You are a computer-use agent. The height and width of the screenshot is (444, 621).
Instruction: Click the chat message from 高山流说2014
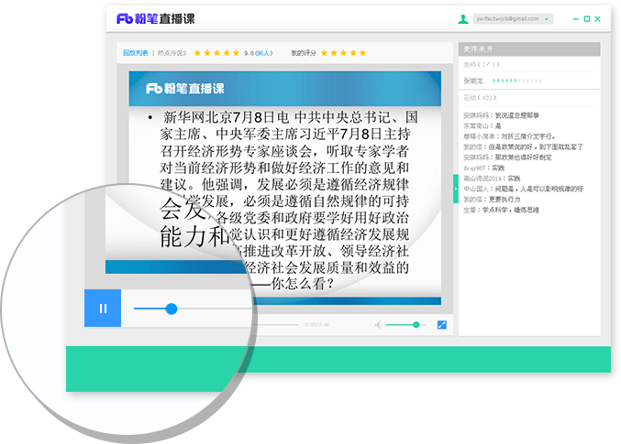(x=492, y=179)
